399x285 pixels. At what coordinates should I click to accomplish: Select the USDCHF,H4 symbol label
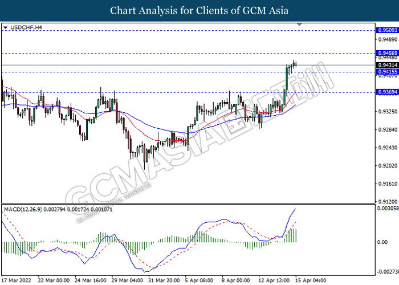pyautogui.click(x=26, y=27)
